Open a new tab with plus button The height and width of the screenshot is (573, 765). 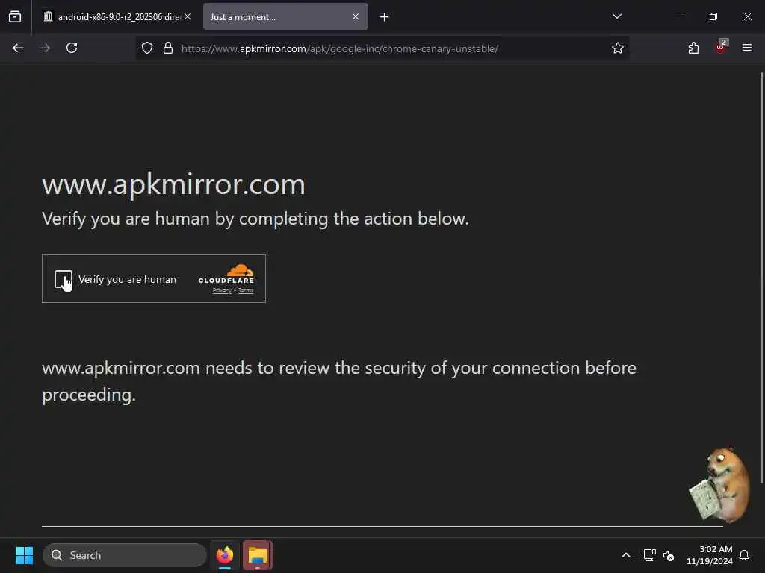click(385, 17)
